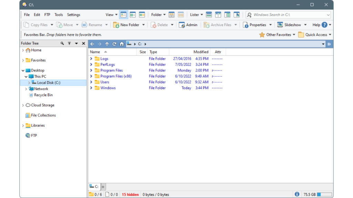Collapse Desktop tree node

tap(23, 70)
